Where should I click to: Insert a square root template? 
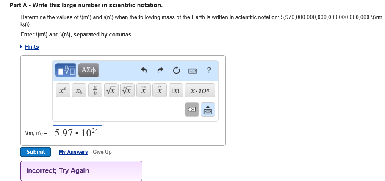pos(111,91)
